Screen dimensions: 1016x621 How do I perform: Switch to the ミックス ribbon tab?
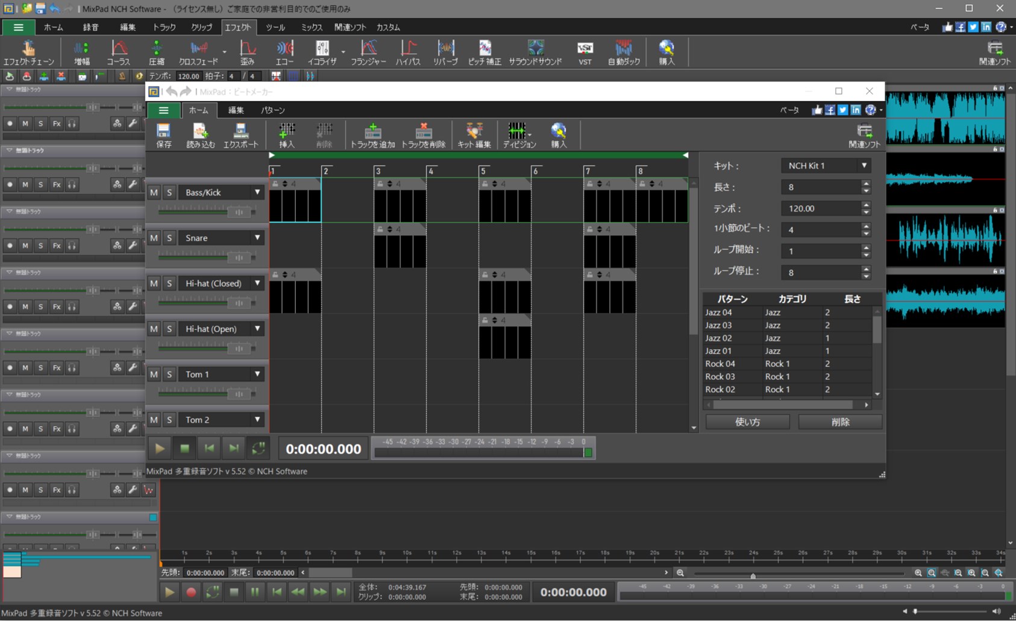pos(311,27)
